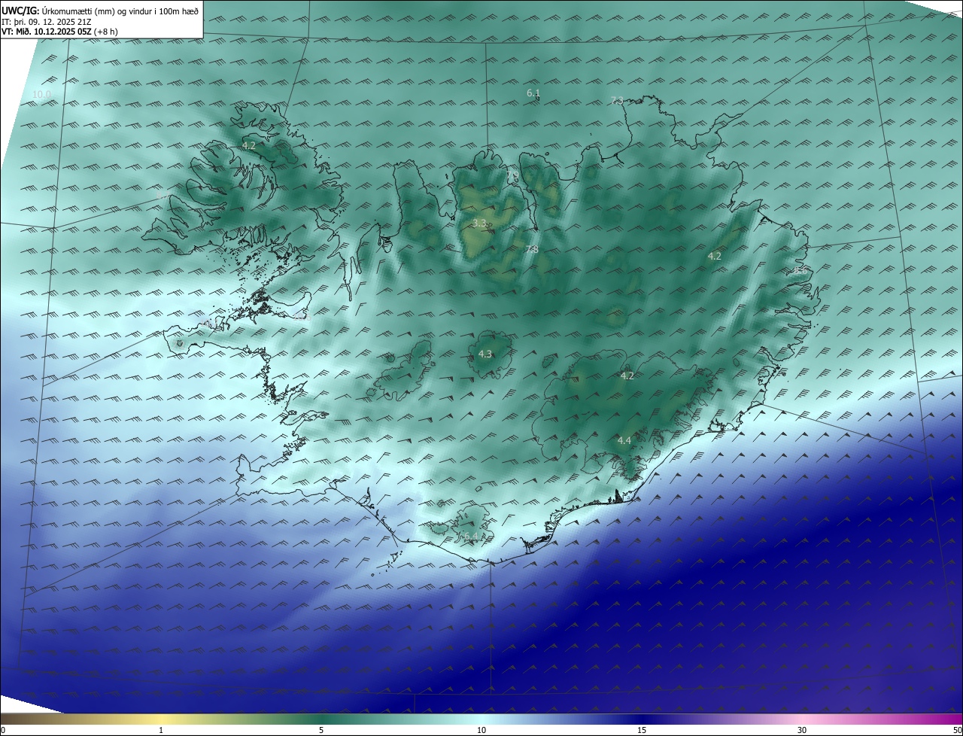The image size is (963, 736).
Task: Click the '6.1' value label north of Iceland
Action: [x=533, y=93]
